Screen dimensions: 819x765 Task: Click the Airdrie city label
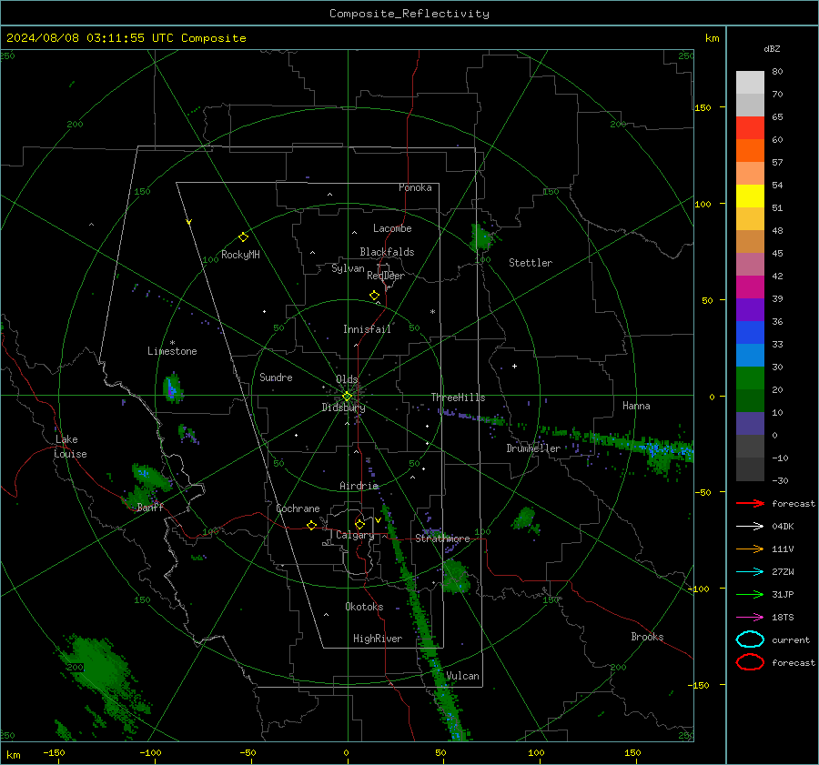click(359, 486)
